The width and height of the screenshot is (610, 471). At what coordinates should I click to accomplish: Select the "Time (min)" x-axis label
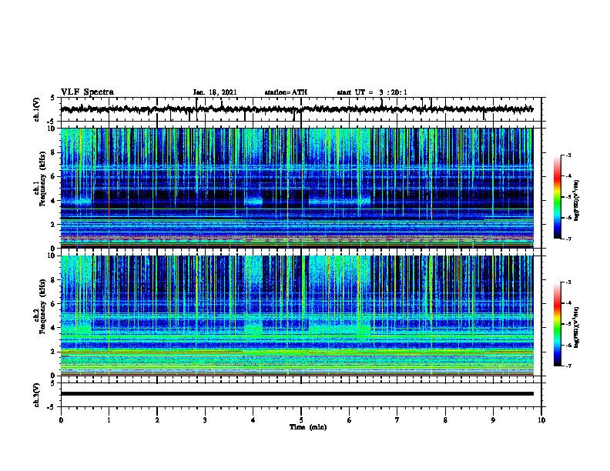coord(308,427)
